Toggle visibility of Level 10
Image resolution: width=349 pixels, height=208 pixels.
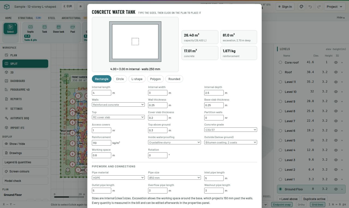tap(336, 91)
